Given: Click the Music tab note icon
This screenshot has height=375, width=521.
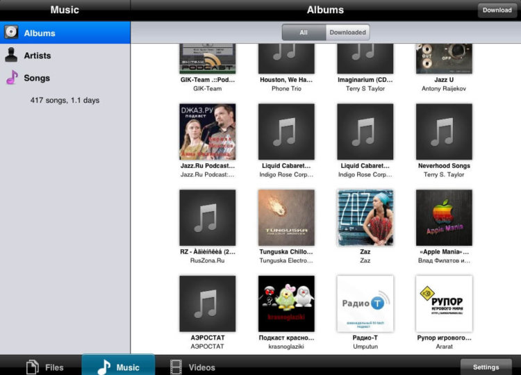Looking at the screenshot, I should click(x=104, y=367).
